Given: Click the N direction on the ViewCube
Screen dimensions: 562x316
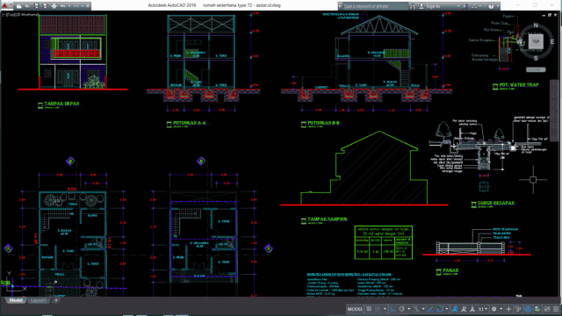Looking at the screenshot, I should (536, 25).
